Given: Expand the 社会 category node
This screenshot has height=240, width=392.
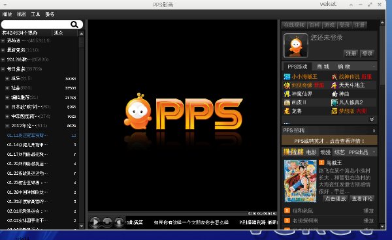Looking at the screenshot, I should 7,88.
